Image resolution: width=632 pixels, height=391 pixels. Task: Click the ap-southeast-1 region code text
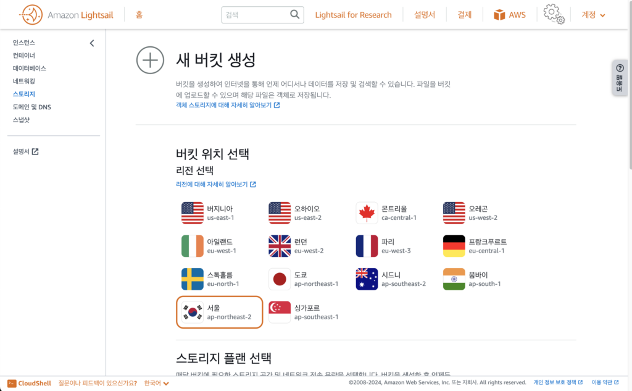316,317
